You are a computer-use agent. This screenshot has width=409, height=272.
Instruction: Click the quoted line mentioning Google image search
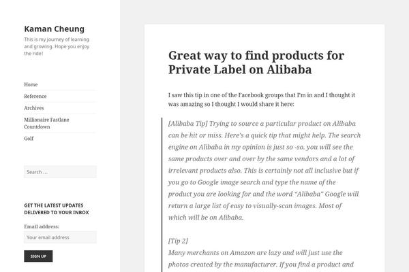pos(259,182)
